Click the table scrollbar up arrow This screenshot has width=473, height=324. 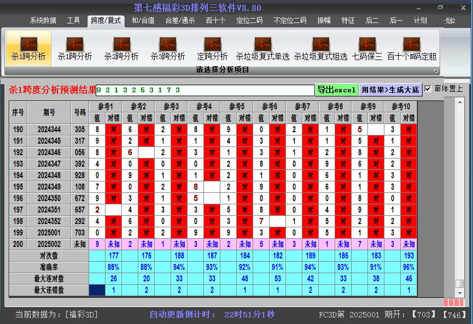point(460,103)
